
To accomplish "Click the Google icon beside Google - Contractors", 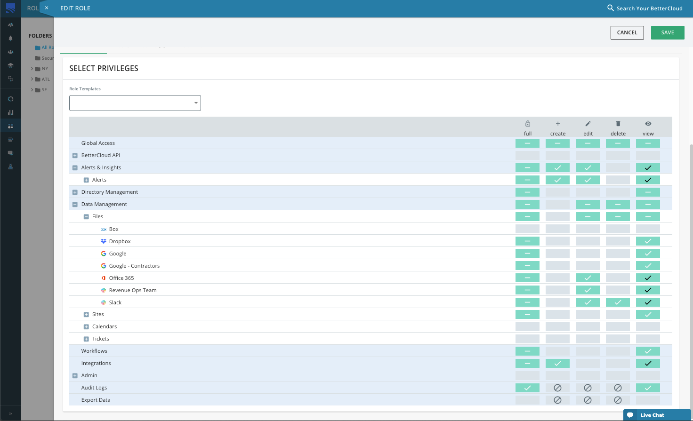I will tap(103, 265).
